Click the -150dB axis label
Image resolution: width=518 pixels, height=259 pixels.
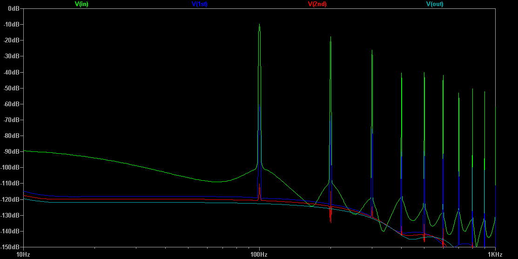click(x=10, y=247)
